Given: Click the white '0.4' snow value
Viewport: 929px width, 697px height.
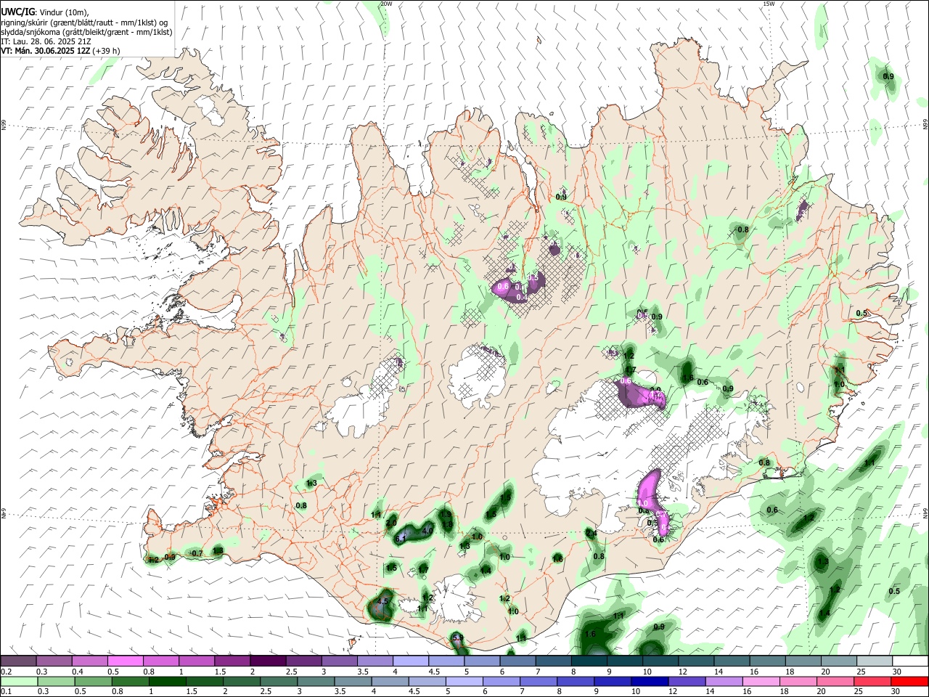Looking at the screenshot, I should click(x=521, y=297).
